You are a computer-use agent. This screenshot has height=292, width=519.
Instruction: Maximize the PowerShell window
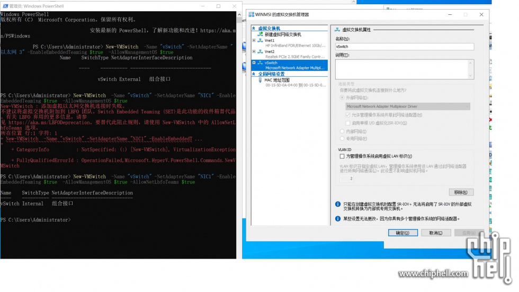(218, 6)
